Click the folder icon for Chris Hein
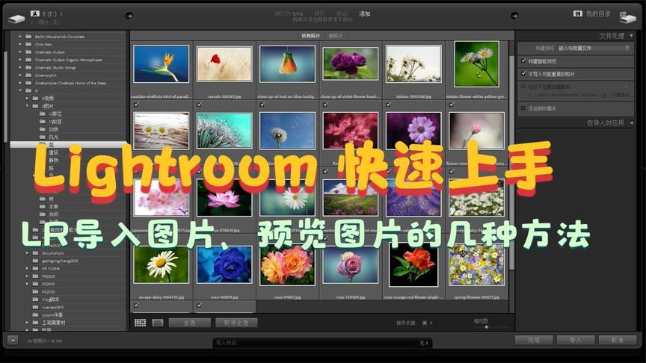Viewport: 646px width, 363px height. (28, 44)
